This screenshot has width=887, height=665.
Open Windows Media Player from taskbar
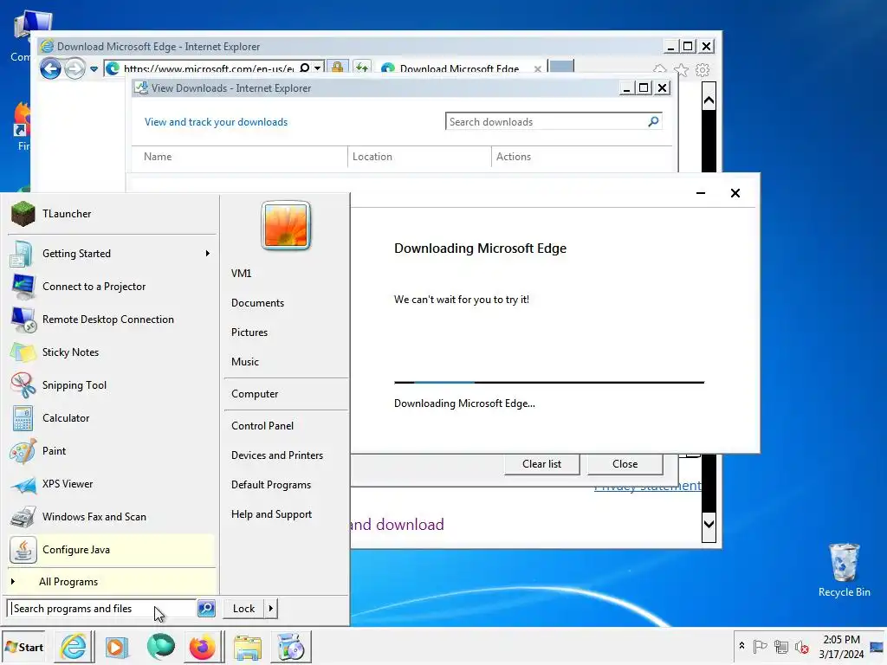coord(117,647)
